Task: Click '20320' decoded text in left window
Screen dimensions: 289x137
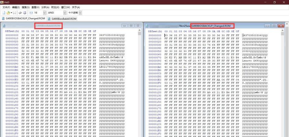Action: click(x=103, y=51)
